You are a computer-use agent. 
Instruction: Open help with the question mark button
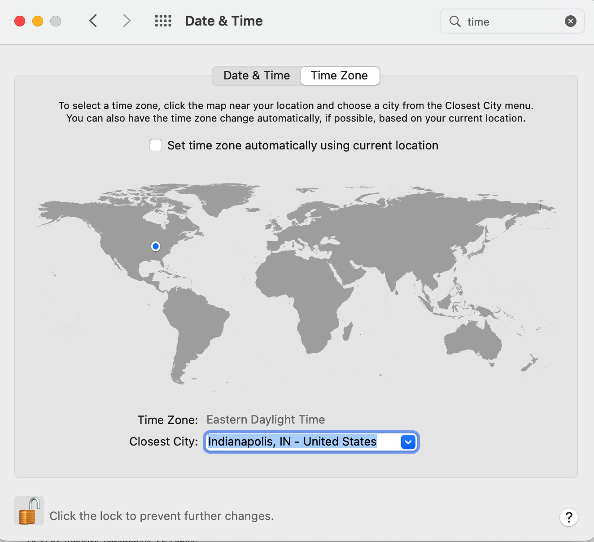point(569,517)
